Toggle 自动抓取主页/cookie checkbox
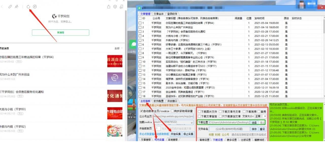Image resolution: width=325 pixels, height=147 pixels. pyautogui.click(x=142, y=111)
